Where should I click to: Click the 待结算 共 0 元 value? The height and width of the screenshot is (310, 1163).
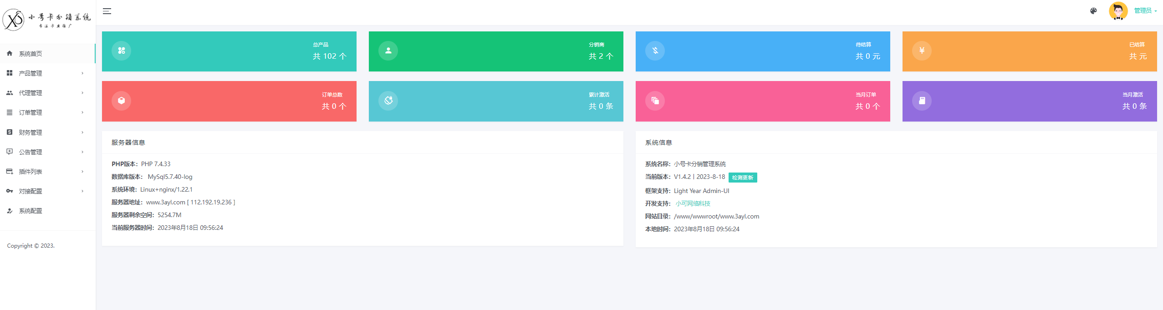click(x=868, y=56)
